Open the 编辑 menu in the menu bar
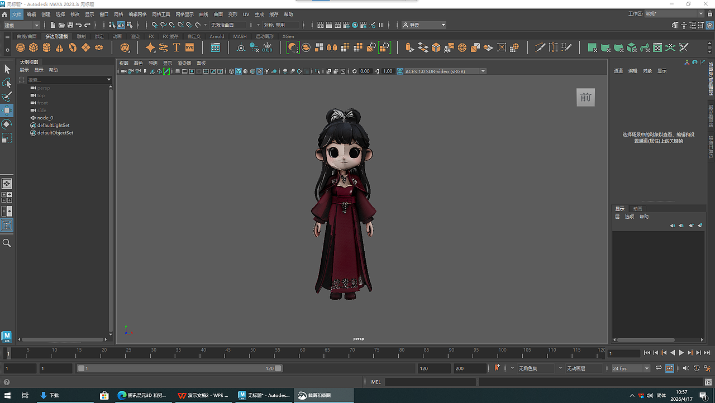This screenshot has width=715, height=403. tap(31, 14)
